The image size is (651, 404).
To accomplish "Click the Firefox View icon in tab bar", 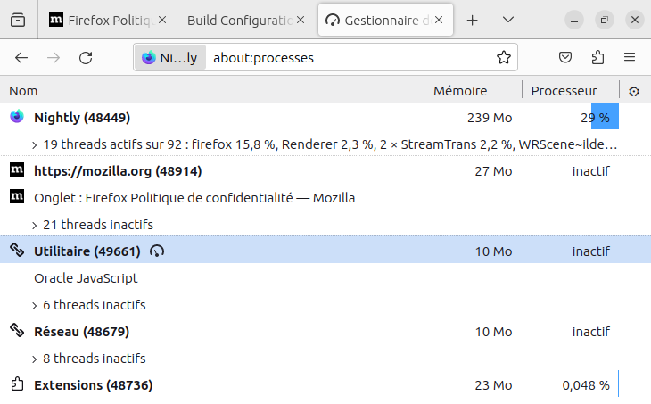I will (x=18, y=20).
